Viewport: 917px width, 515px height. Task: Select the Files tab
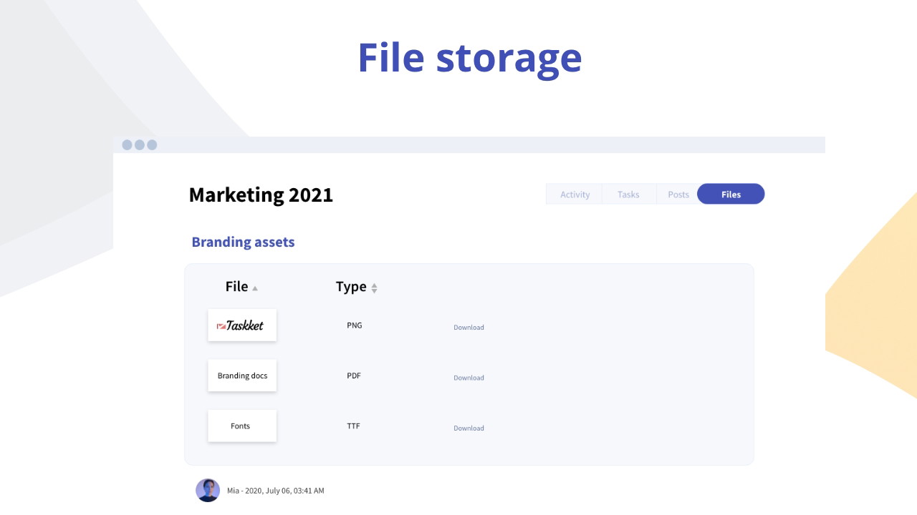coord(731,195)
